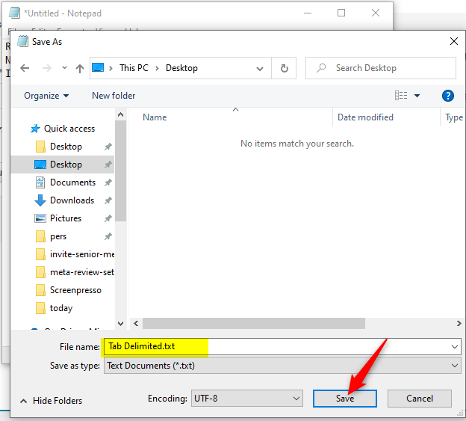Sort by the Name column header

pos(155,117)
